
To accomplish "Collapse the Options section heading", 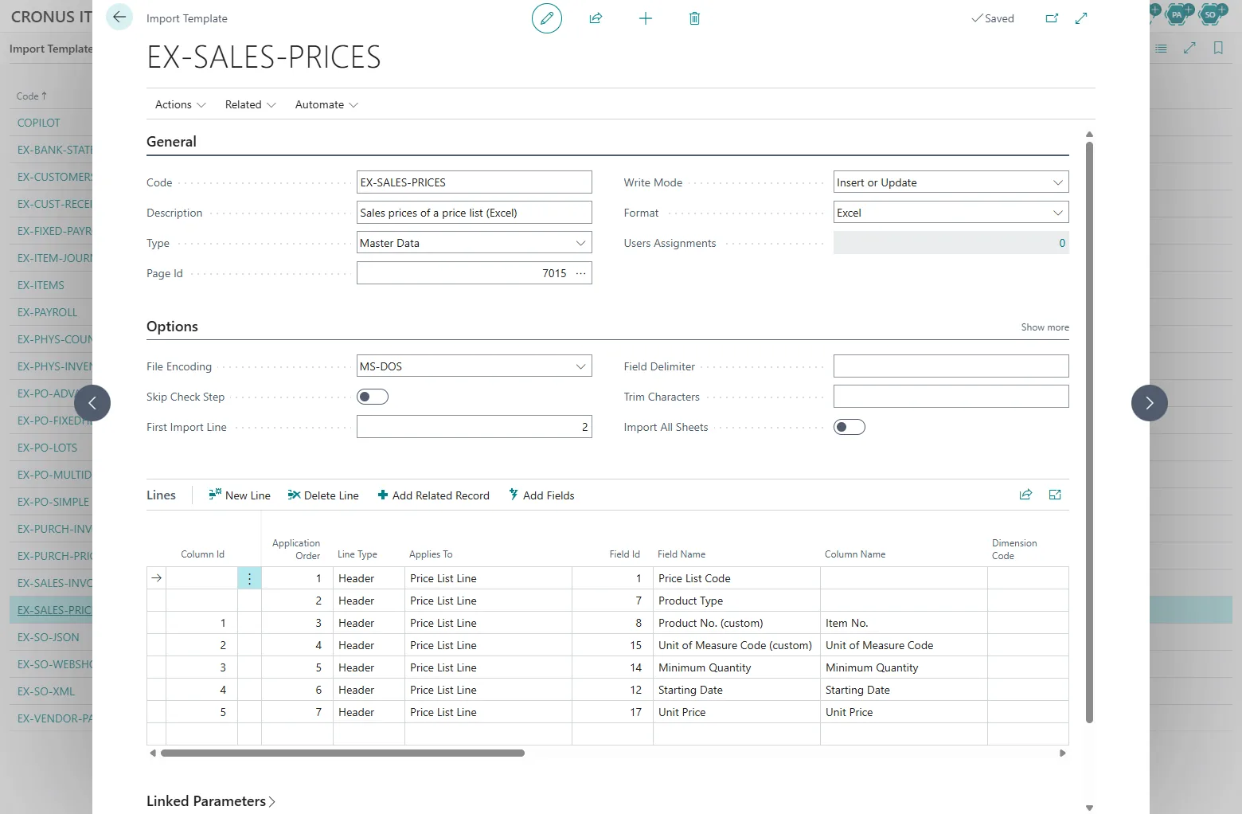I will [172, 327].
